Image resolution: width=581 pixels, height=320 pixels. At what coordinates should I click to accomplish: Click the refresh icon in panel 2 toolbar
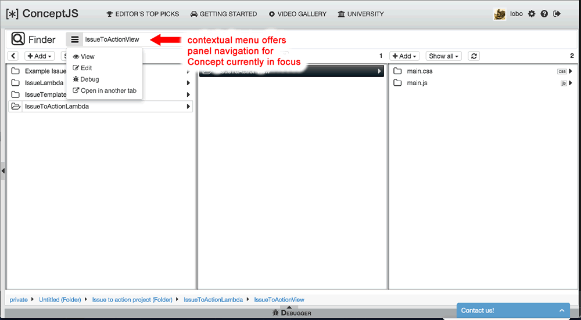coord(474,56)
